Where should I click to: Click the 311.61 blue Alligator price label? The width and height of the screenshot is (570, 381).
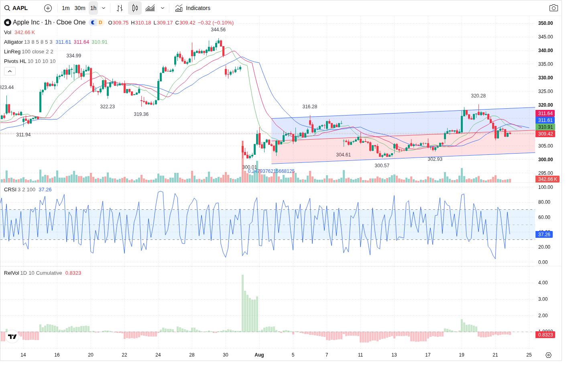pyautogui.click(x=546, y=120)
